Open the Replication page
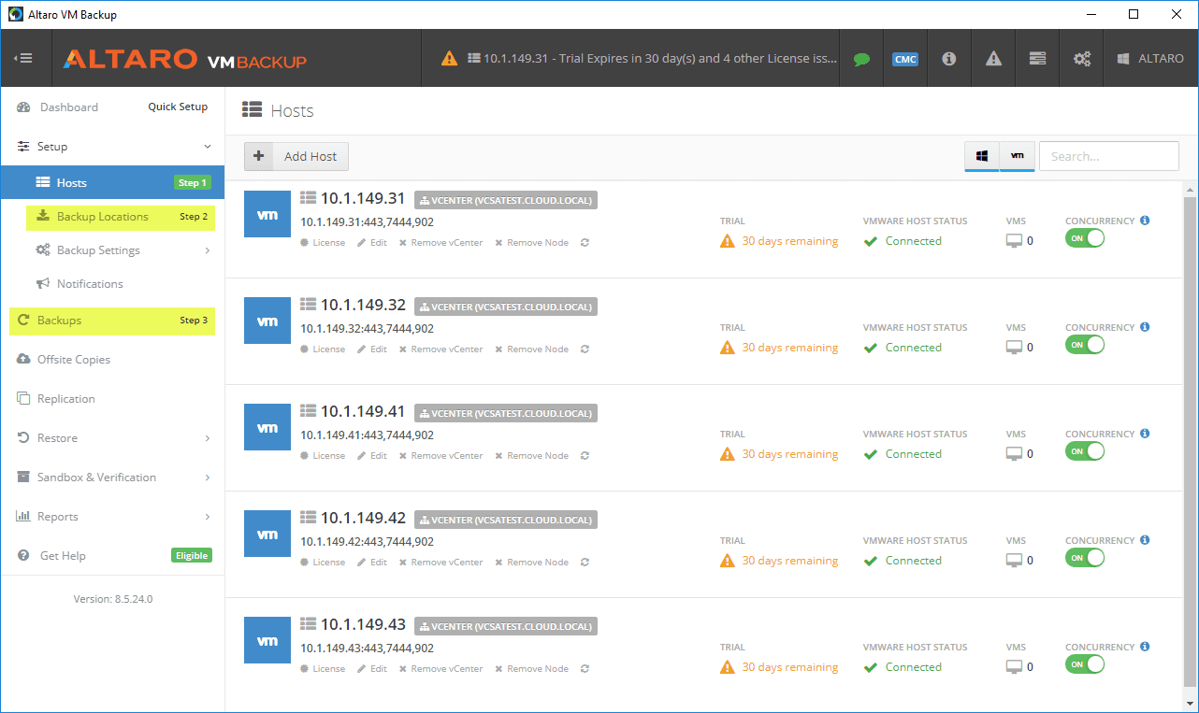1199x713 pixels. pos(66,399)
